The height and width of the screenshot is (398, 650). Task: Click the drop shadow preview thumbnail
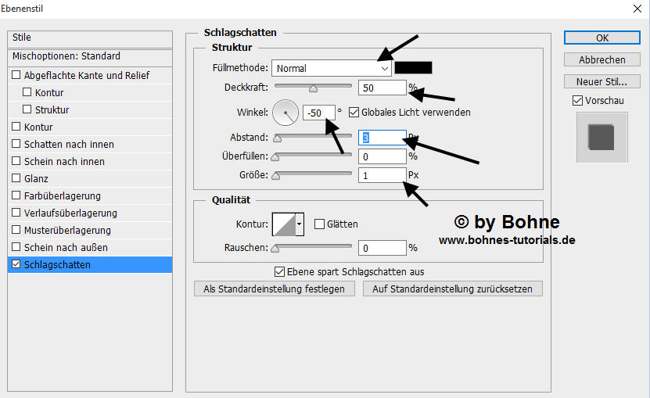pyautogui.click(x=602, y=138)
